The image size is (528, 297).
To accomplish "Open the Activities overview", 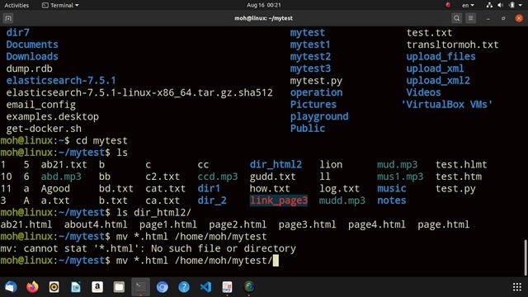I will click(16, 5).
